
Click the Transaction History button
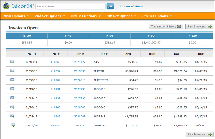166,26
